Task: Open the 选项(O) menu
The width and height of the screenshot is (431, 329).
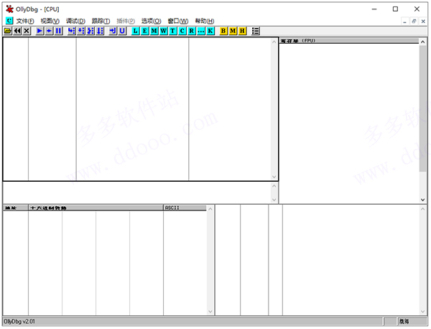Action: [151, 21]
